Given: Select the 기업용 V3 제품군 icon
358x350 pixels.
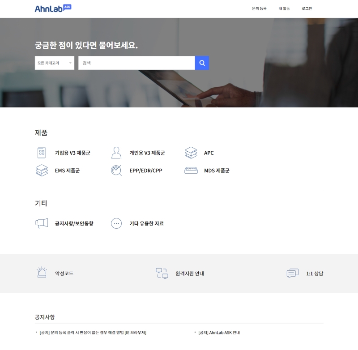Looking at the screenshot, I should point(41,153).
